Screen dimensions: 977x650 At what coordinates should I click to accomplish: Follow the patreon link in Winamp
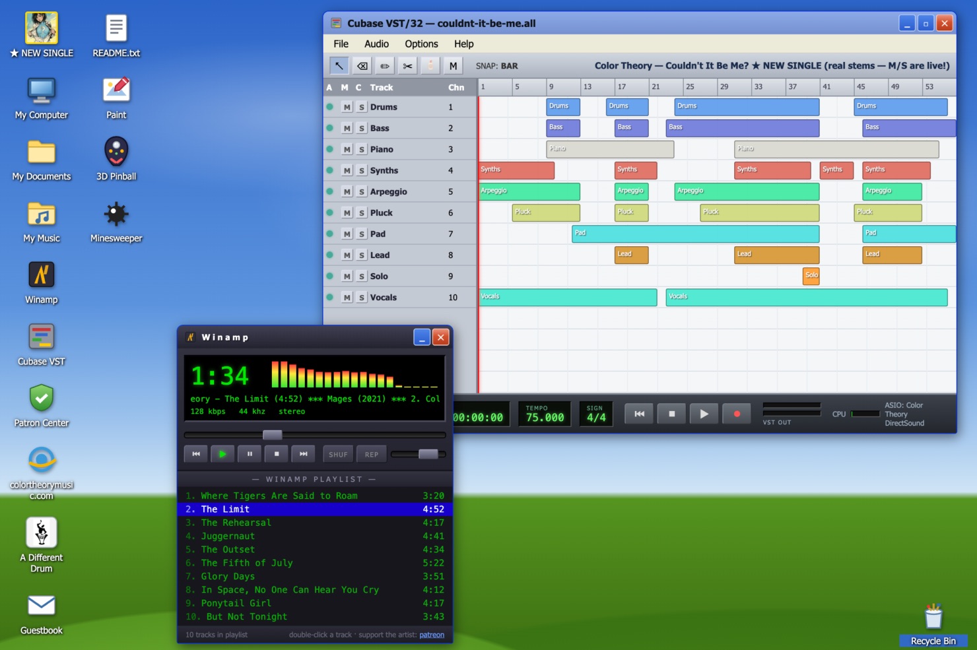click(432, 635)
